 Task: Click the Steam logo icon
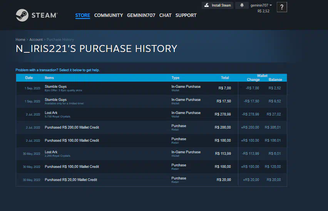(22, 15)
